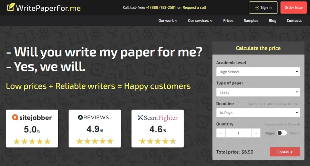
Task: Click the REVIEWS.io star logo icon
Action: click(x=80, y=117)
